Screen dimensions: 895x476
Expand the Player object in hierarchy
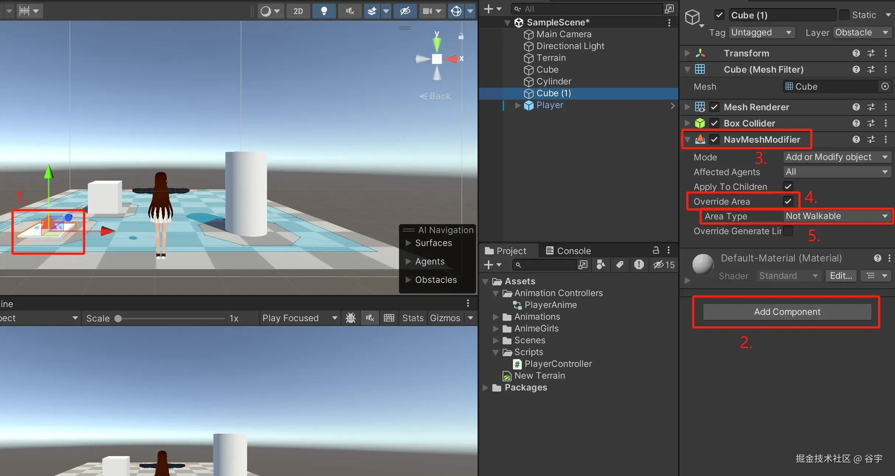517,105
